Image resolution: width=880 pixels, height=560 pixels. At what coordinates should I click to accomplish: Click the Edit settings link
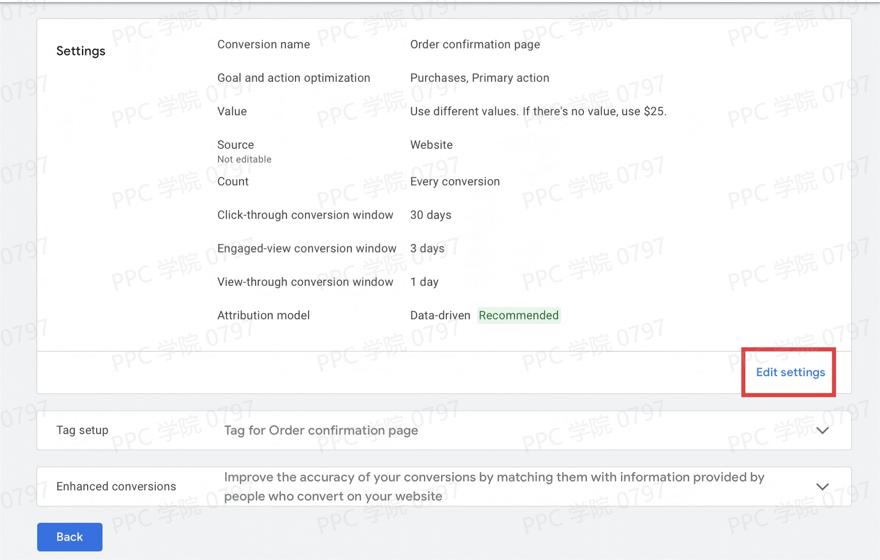790,372
